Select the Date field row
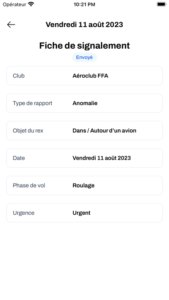 coord(84,158)
